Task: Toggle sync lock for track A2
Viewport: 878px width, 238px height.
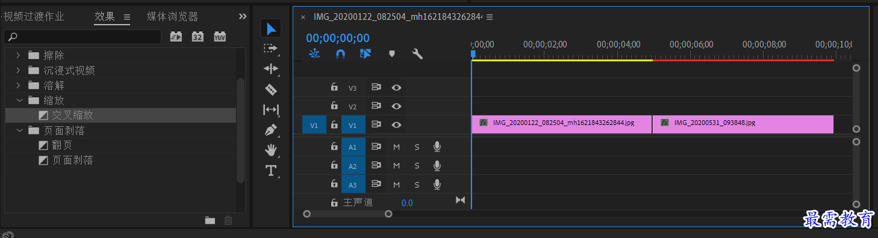Action: (x=376, y=165)
